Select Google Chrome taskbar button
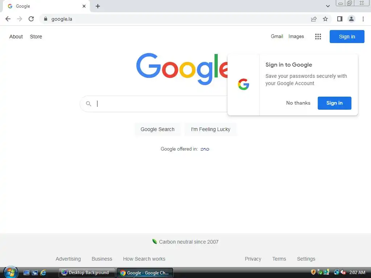 click(x=145, y=273)
